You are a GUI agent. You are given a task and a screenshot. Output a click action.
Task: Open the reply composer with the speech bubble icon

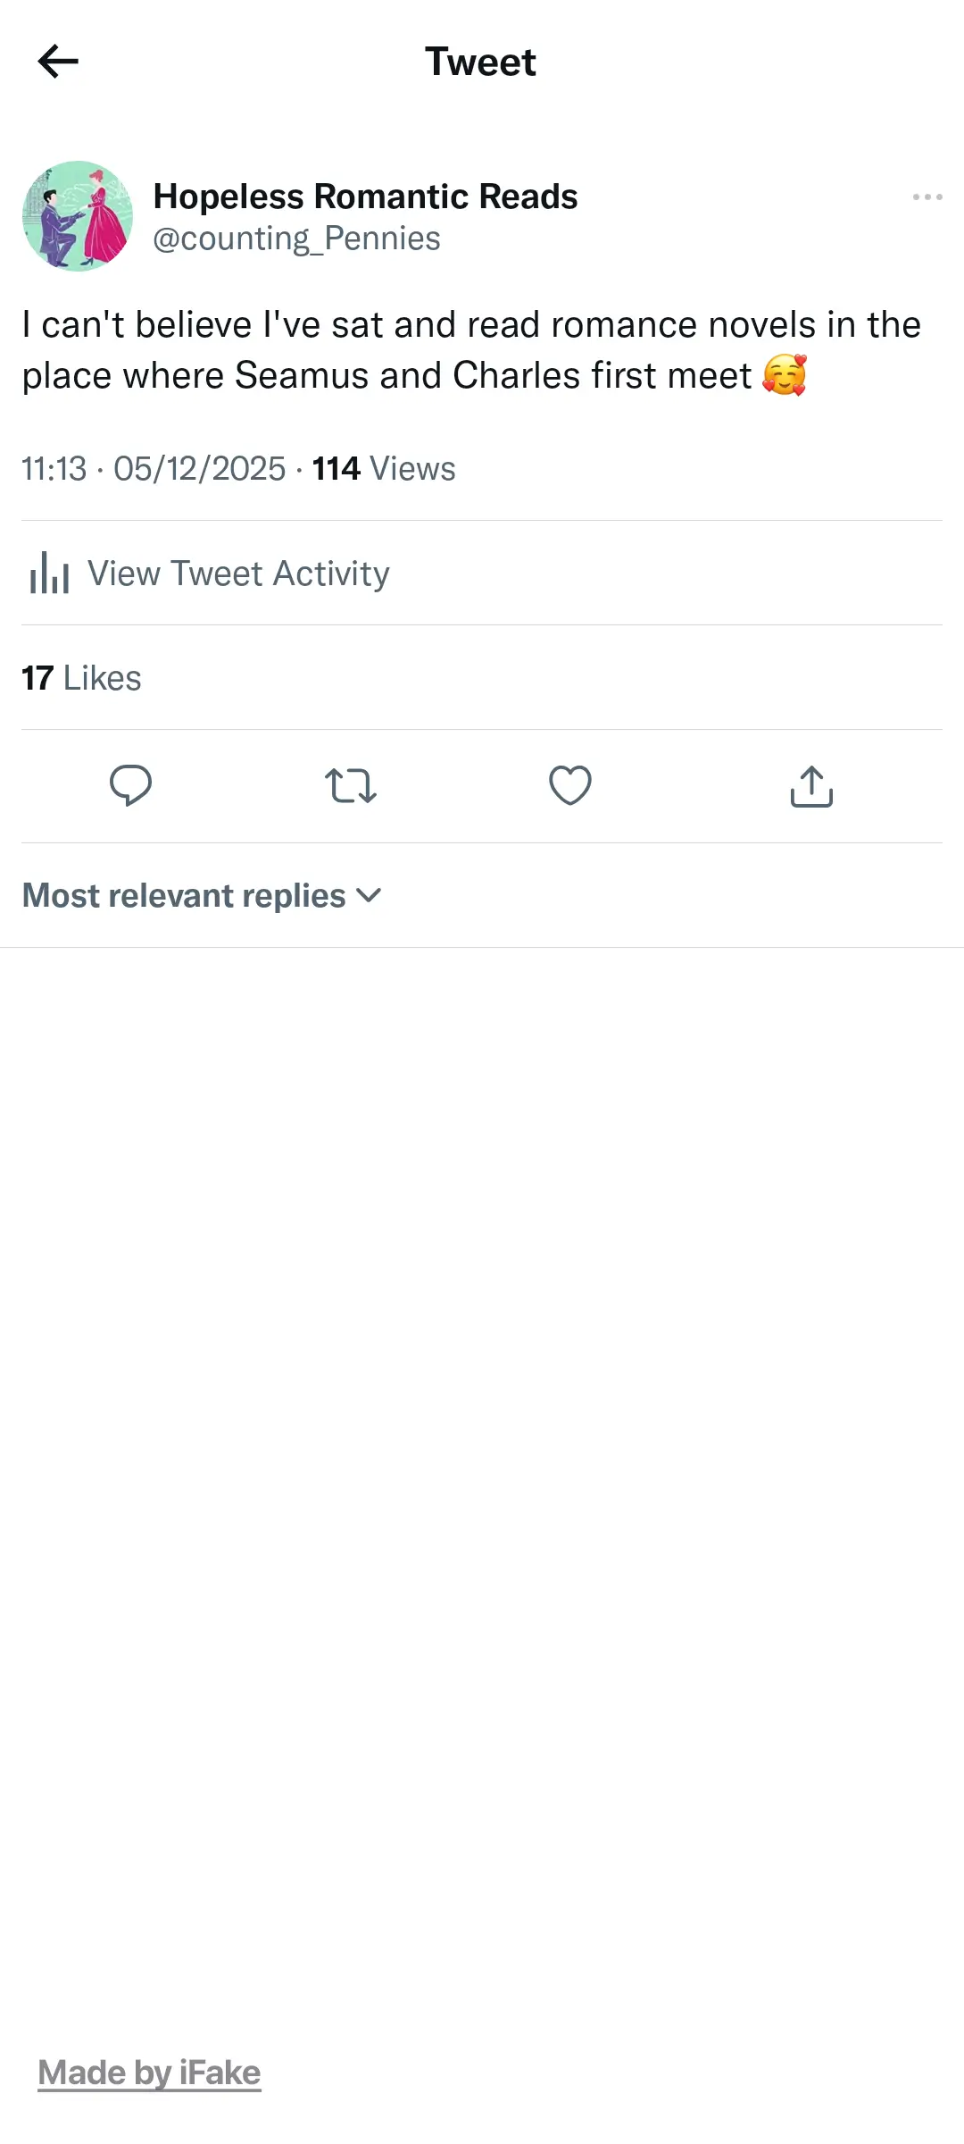(x=130, y=785)
